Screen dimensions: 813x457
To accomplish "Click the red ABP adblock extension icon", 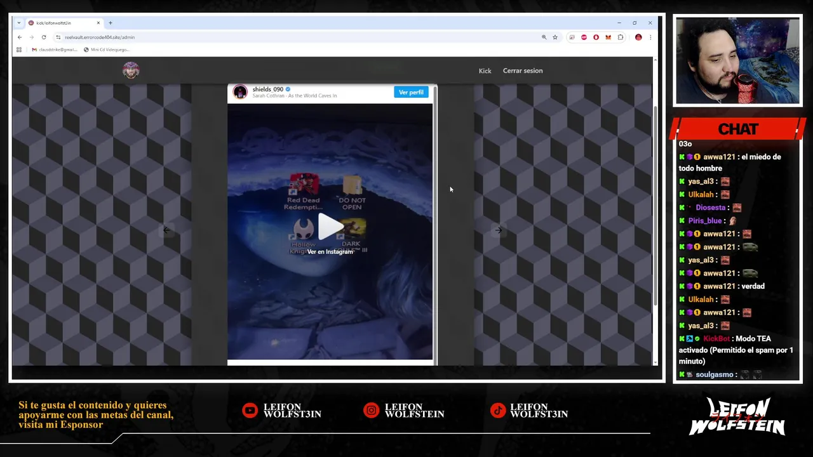I will (584, 37).
